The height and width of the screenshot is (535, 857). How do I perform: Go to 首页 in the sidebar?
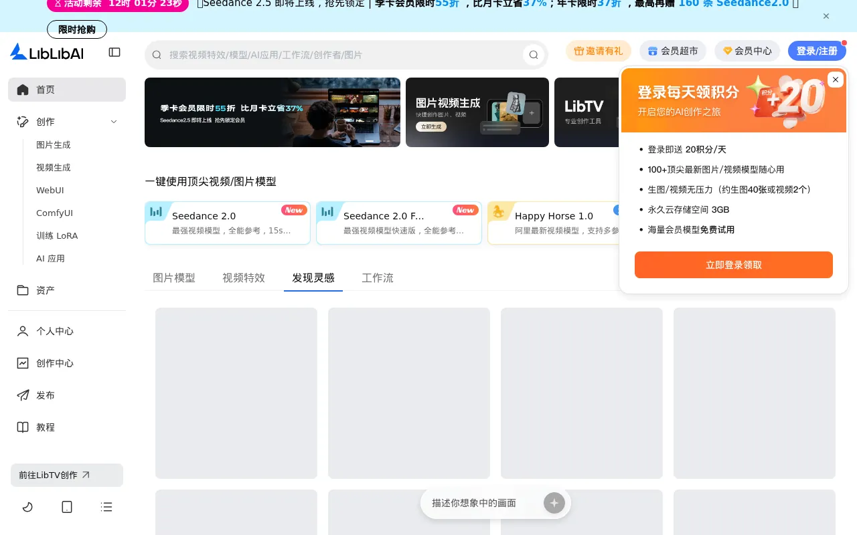coord(67,90)
